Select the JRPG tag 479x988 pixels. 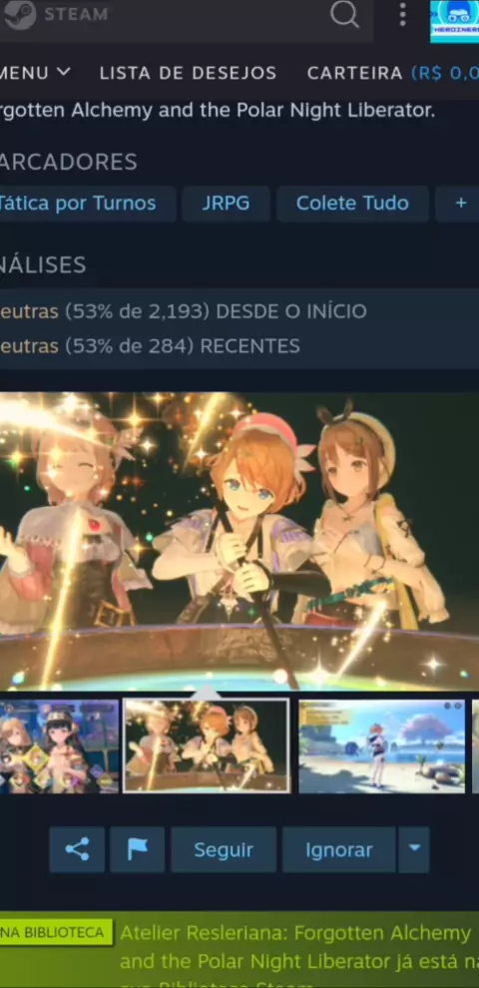[226, 203]
